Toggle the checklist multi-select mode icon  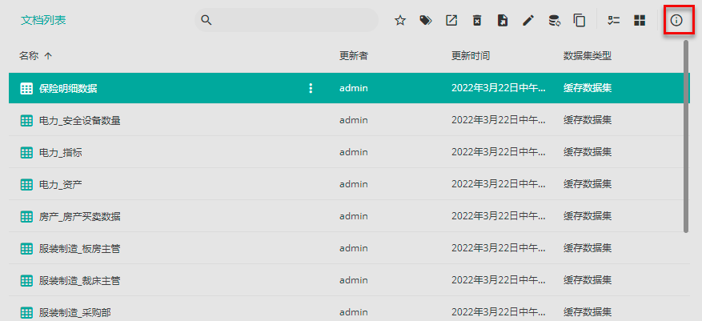coord(615,21)
